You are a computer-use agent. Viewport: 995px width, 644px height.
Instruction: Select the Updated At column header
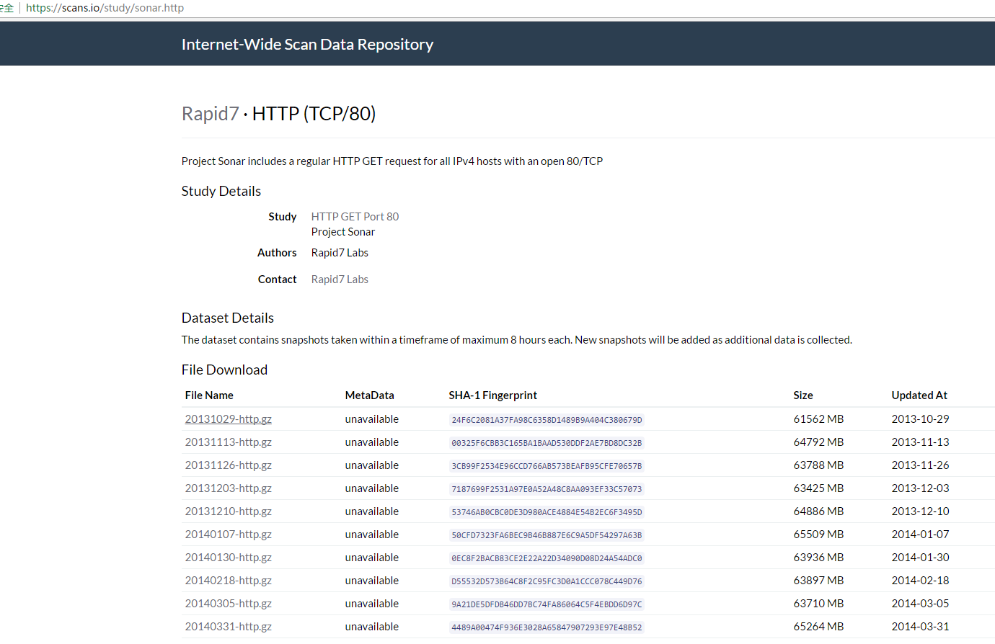[x=919, y=395]
